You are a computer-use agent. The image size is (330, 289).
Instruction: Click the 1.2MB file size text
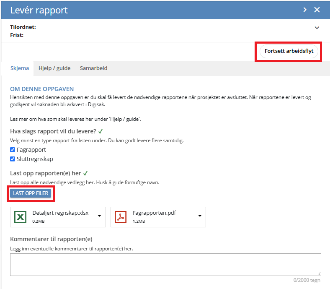(x=139, y=221)
